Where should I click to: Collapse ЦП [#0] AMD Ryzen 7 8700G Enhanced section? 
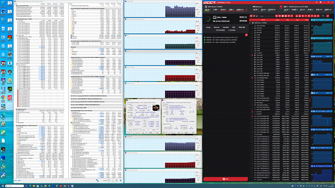coord(15,126)
